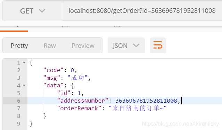This screenshot has width=222, height=130.
Task: Click the 363696781952811008 value on line 6
Action: point(146,101)
